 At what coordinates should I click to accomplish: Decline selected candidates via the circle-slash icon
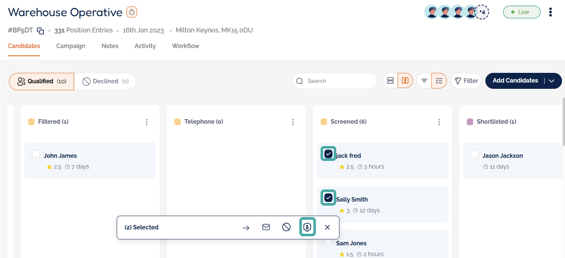tap(287, 227)
